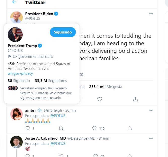Open the wh.gov/privacy link
The width and height of the screenshot is (168, 157).
coord(20,73)
